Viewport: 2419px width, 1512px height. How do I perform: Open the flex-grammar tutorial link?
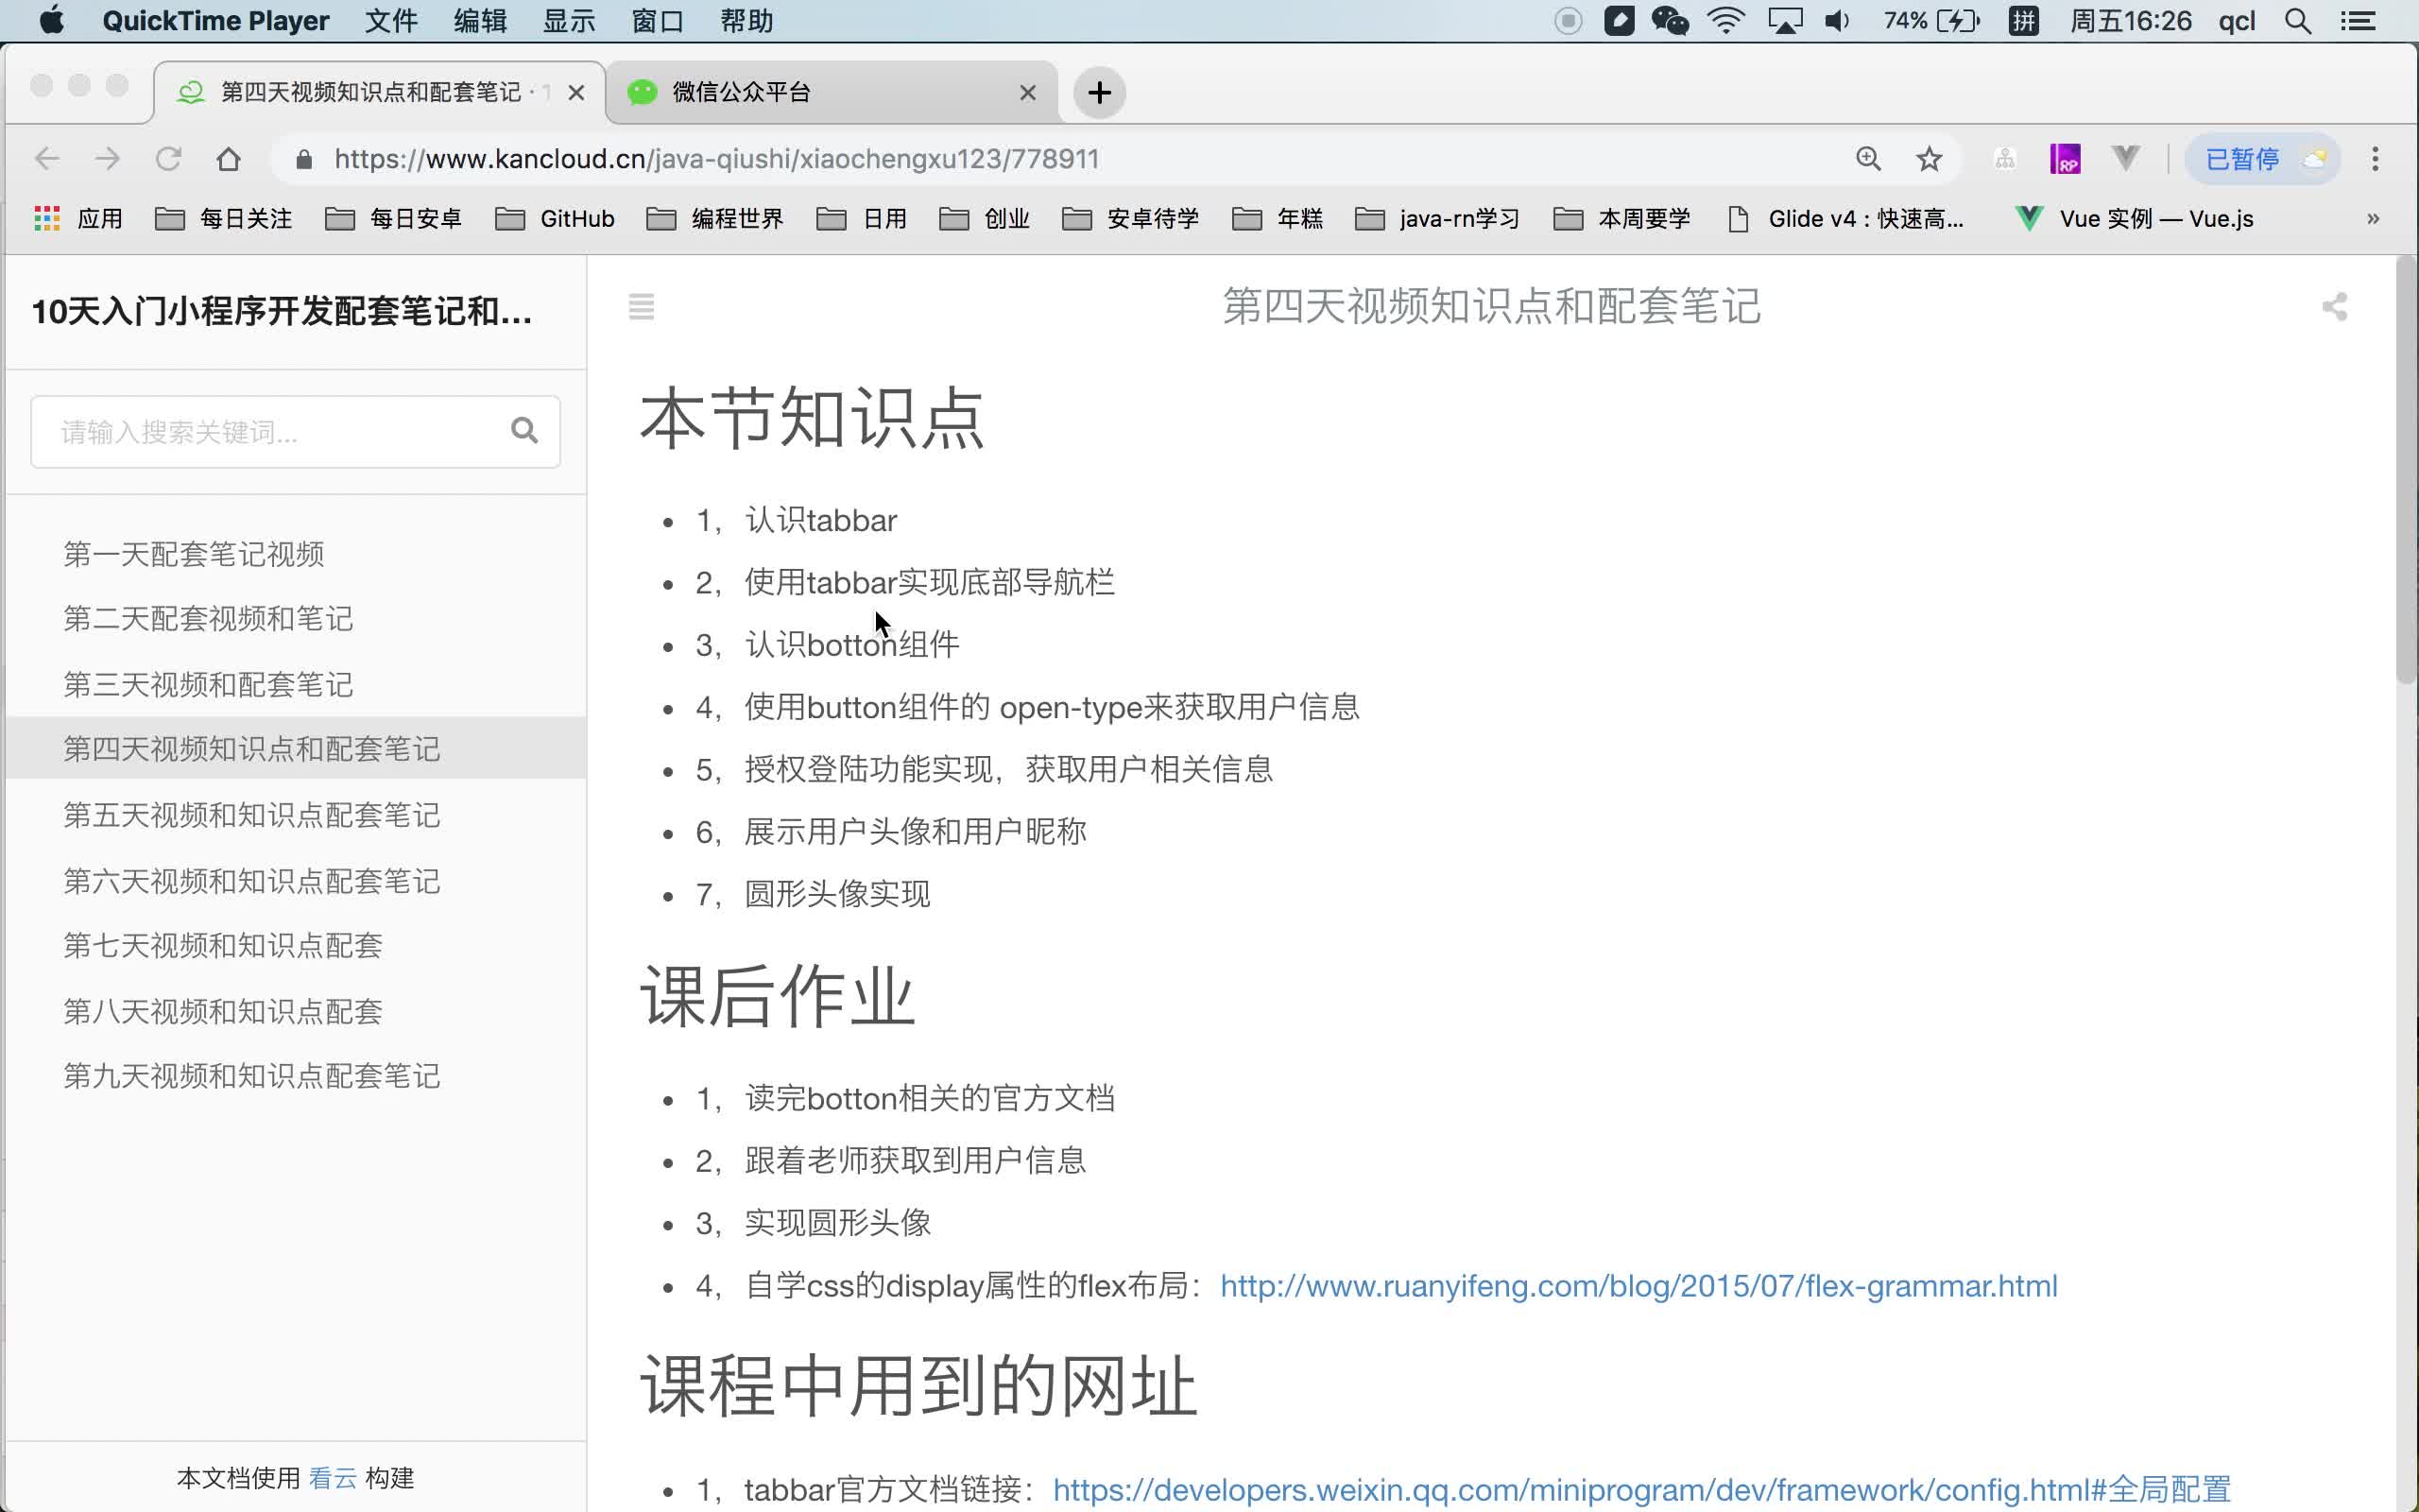tap(1637, 1286)
